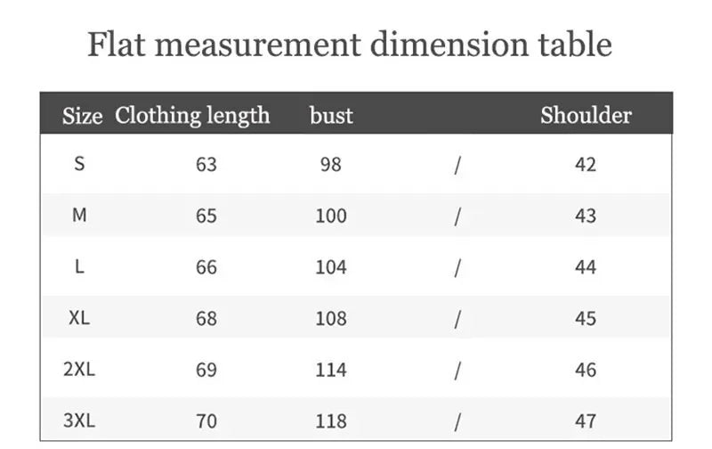Screen dimensions: 712x449
Task: Select the 2XL size row label
Action: coord(79,369)
